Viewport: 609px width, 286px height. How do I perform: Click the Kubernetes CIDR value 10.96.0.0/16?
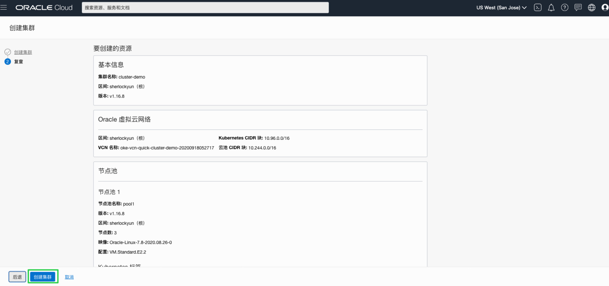277,138
